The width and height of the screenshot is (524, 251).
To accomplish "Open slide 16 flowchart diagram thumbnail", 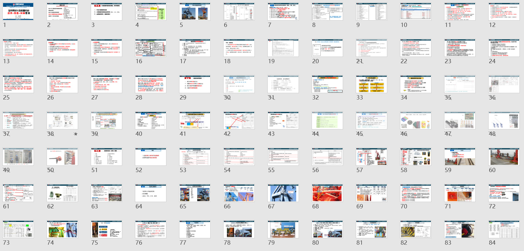I will coord(151,48).
